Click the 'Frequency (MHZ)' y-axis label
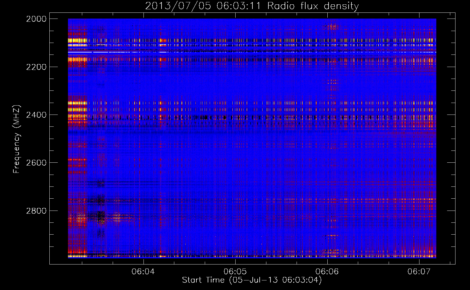 [x=17, y=139]
